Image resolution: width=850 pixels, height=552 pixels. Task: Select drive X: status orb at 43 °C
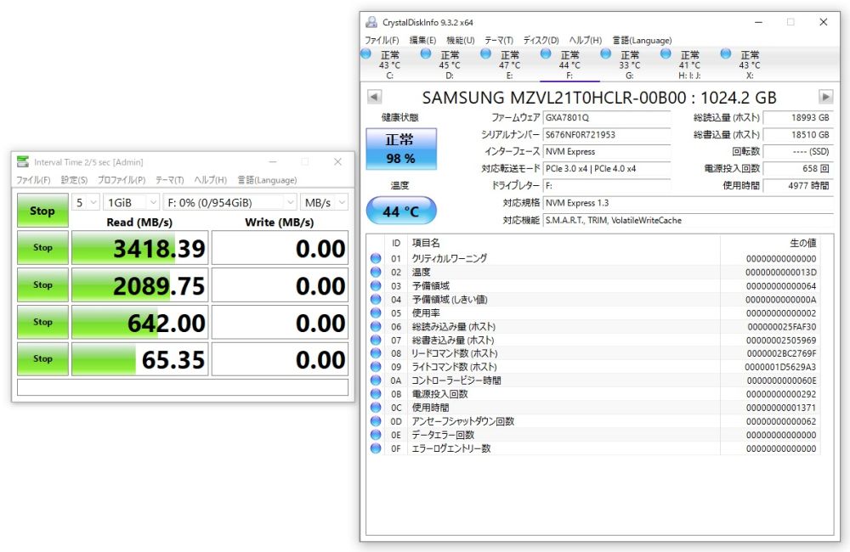tap(726, 54)
